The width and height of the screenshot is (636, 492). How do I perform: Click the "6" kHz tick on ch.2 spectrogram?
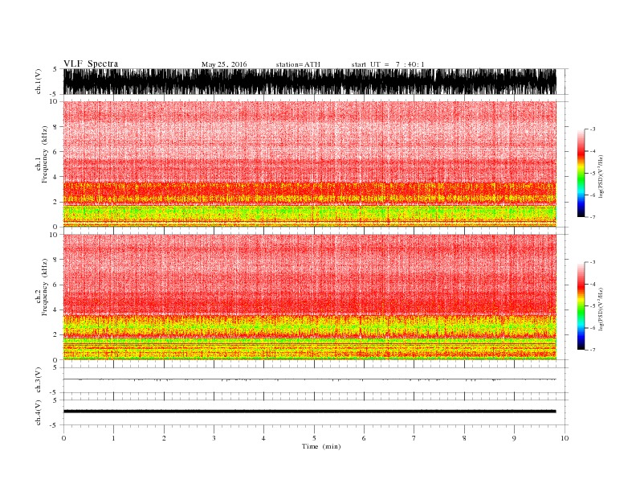tap(55, 285)
